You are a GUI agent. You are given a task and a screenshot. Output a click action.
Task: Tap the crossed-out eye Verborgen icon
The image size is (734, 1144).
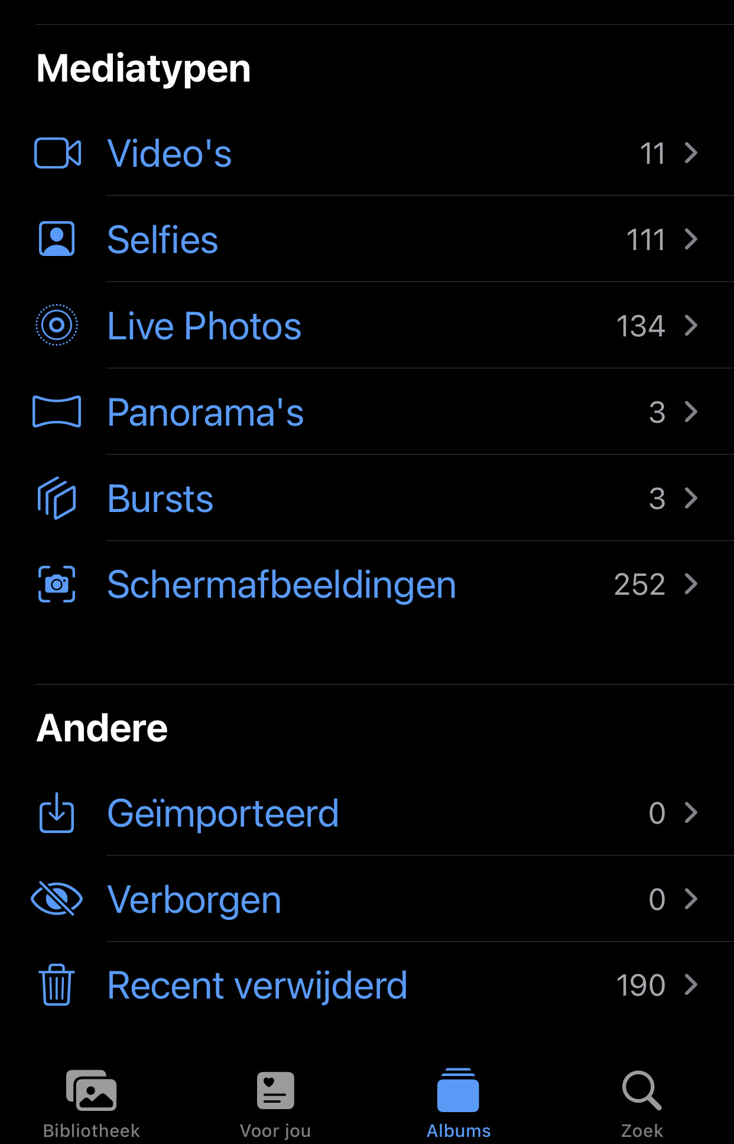coord(57,899)
